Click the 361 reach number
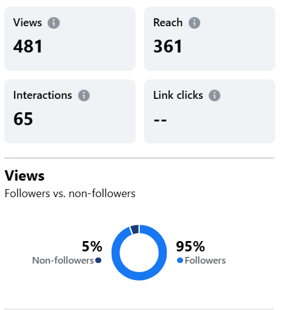Screen dimensions: 282x310 tap(168, 46)
